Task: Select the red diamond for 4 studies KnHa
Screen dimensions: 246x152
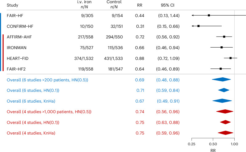Action: (226, 133)
